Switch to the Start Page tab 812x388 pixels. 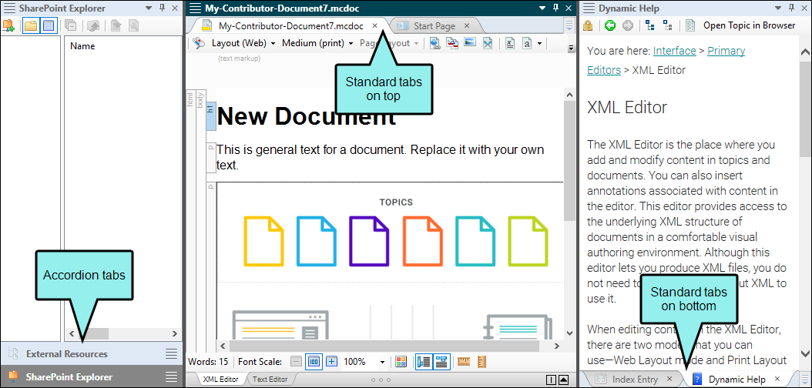433,25
